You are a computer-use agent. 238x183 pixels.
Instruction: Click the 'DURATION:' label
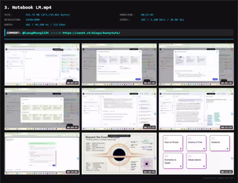126,15
